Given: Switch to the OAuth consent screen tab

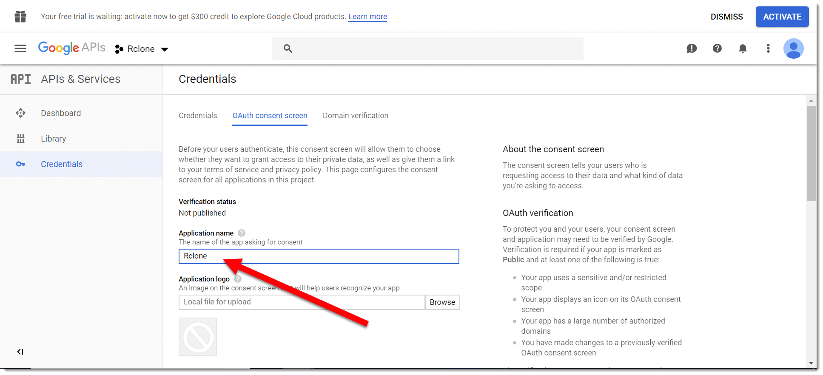Looking at the screenshot, I should tap(270, 116).
